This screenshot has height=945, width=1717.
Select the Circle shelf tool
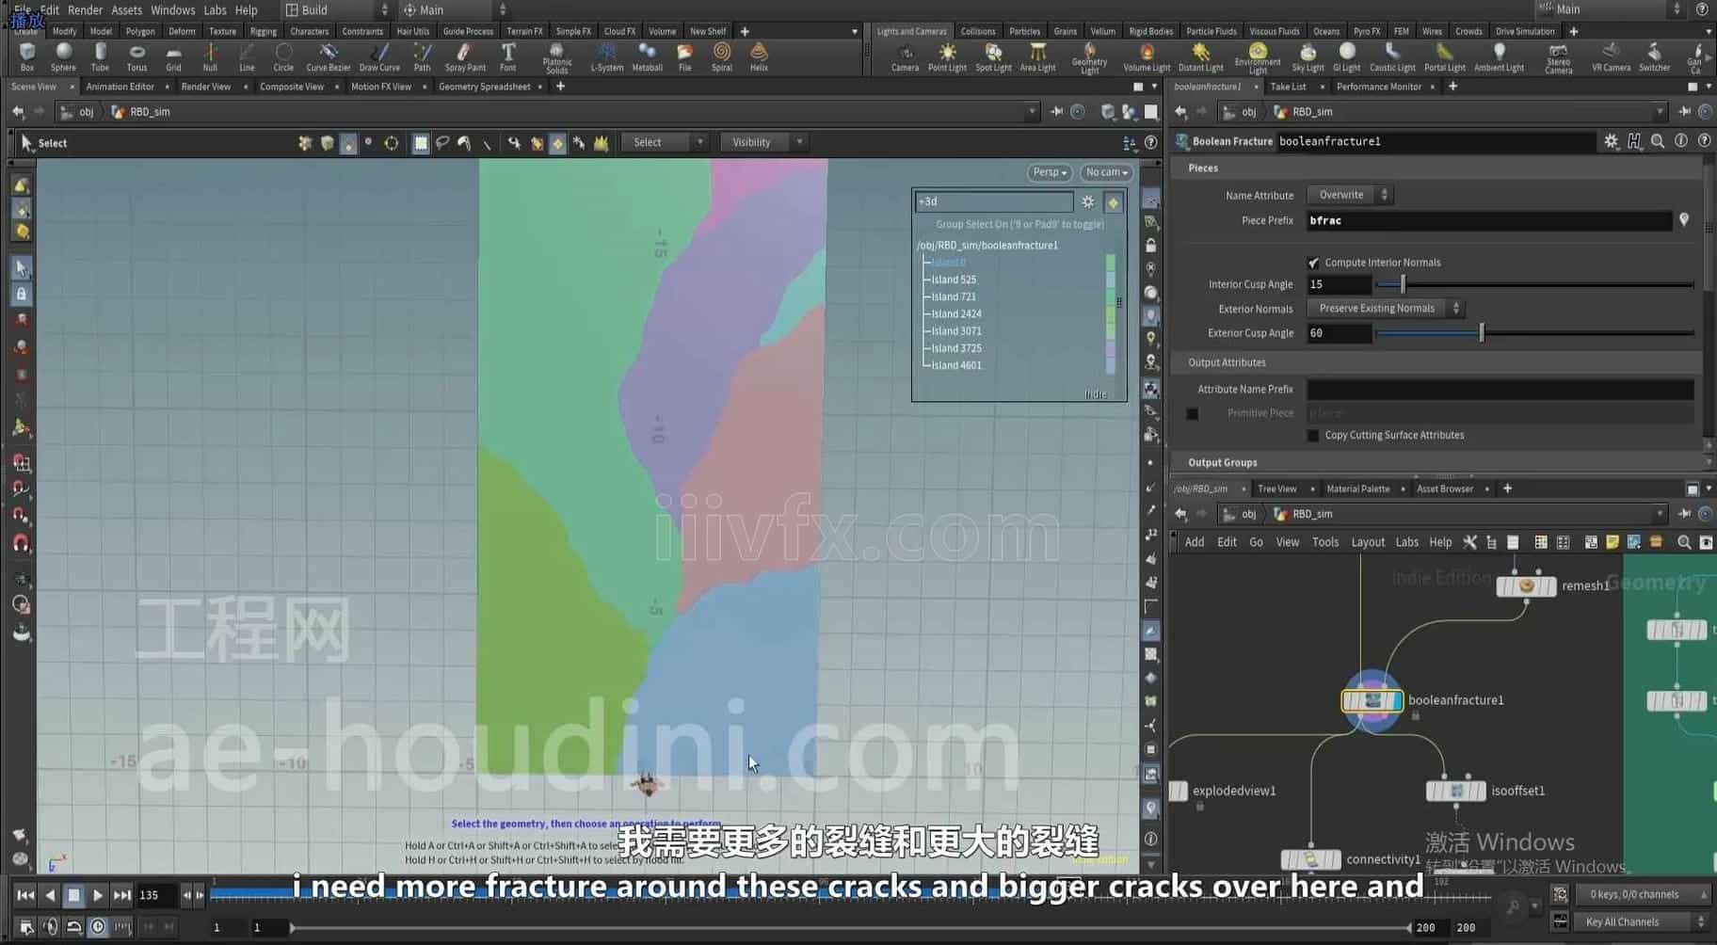click(x=283, y=56)
